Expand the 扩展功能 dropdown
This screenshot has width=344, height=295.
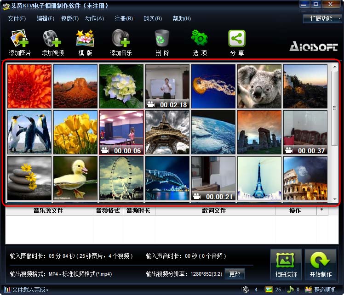click(x=322, y=19)
